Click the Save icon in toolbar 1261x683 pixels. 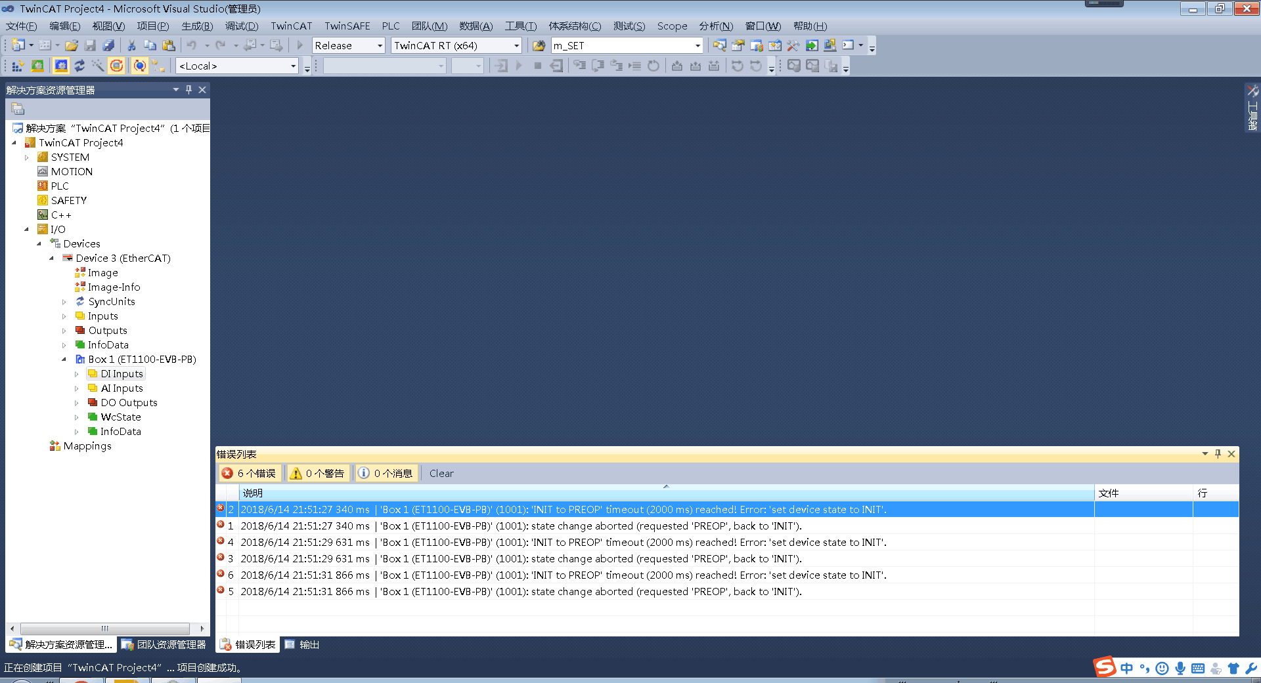tap(91, 45)
